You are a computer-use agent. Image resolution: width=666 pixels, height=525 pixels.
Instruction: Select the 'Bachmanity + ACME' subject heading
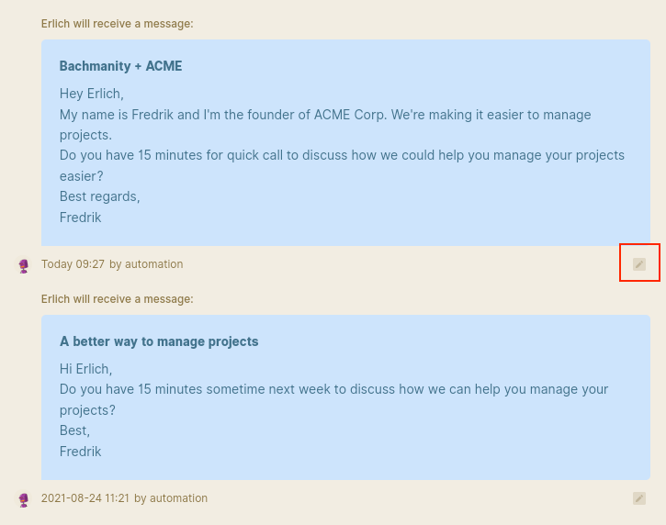click(x=120, y=66)
